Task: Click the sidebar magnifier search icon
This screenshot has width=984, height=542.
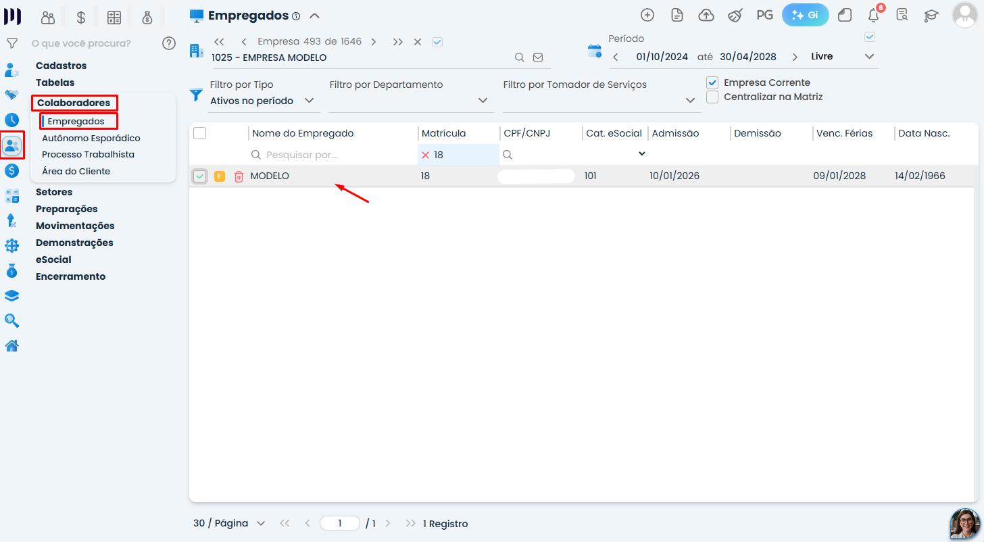Action: click(x=11, y=320)
